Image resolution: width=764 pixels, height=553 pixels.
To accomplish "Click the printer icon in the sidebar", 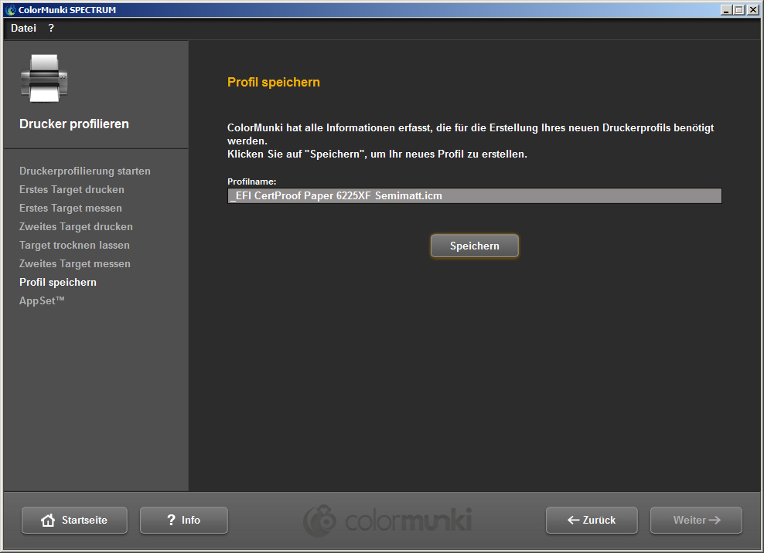I will point(44,78).
